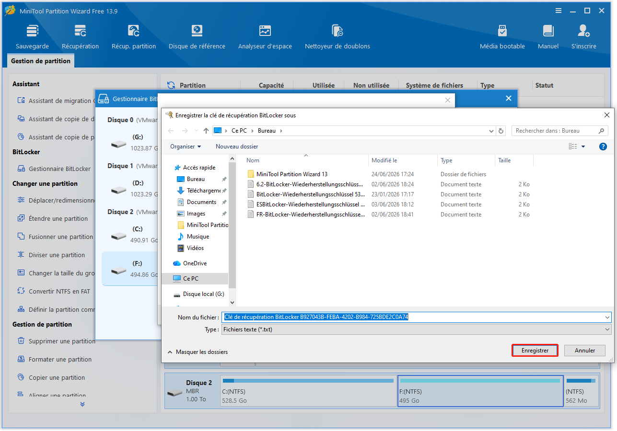This screenshot has width=617, height=431.
Task: Open the view options dropdown arrow
Action: [583, 147]
